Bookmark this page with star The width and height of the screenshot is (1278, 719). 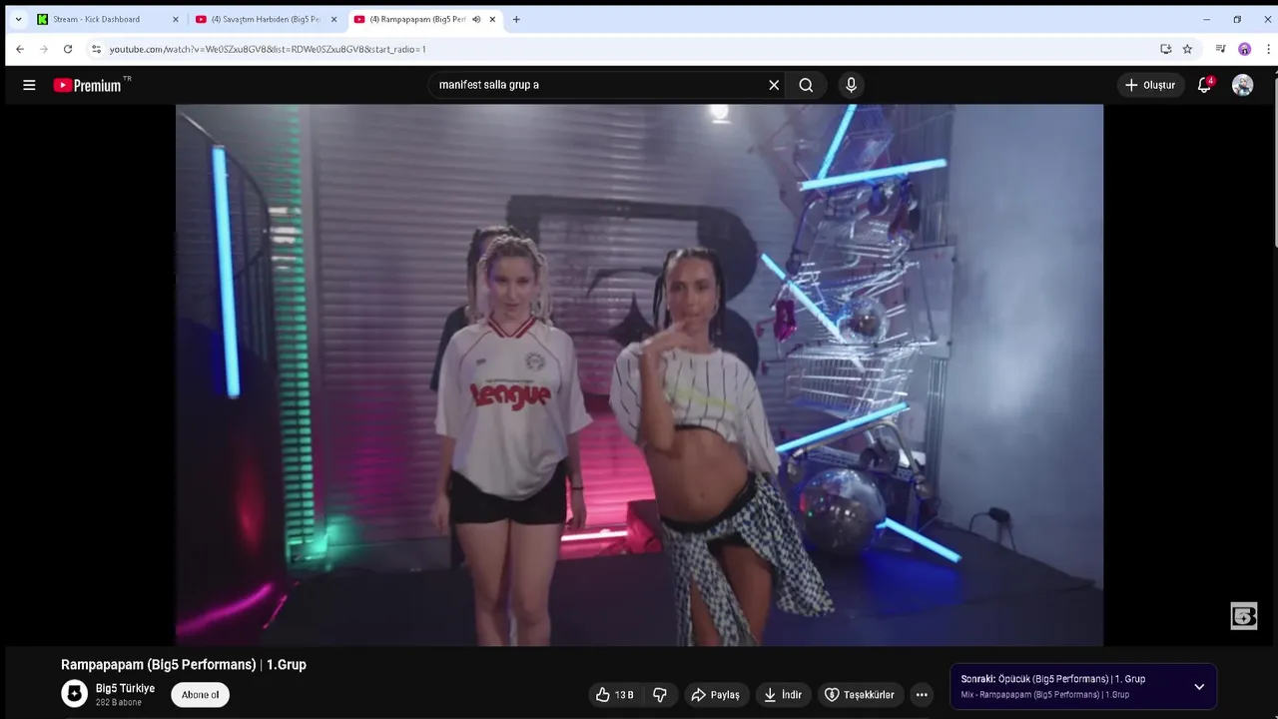(1187, 49)
